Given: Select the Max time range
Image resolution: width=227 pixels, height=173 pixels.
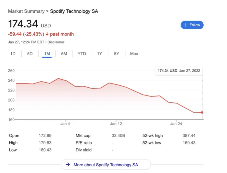Looking at the screenshot, I should (134, 54).
